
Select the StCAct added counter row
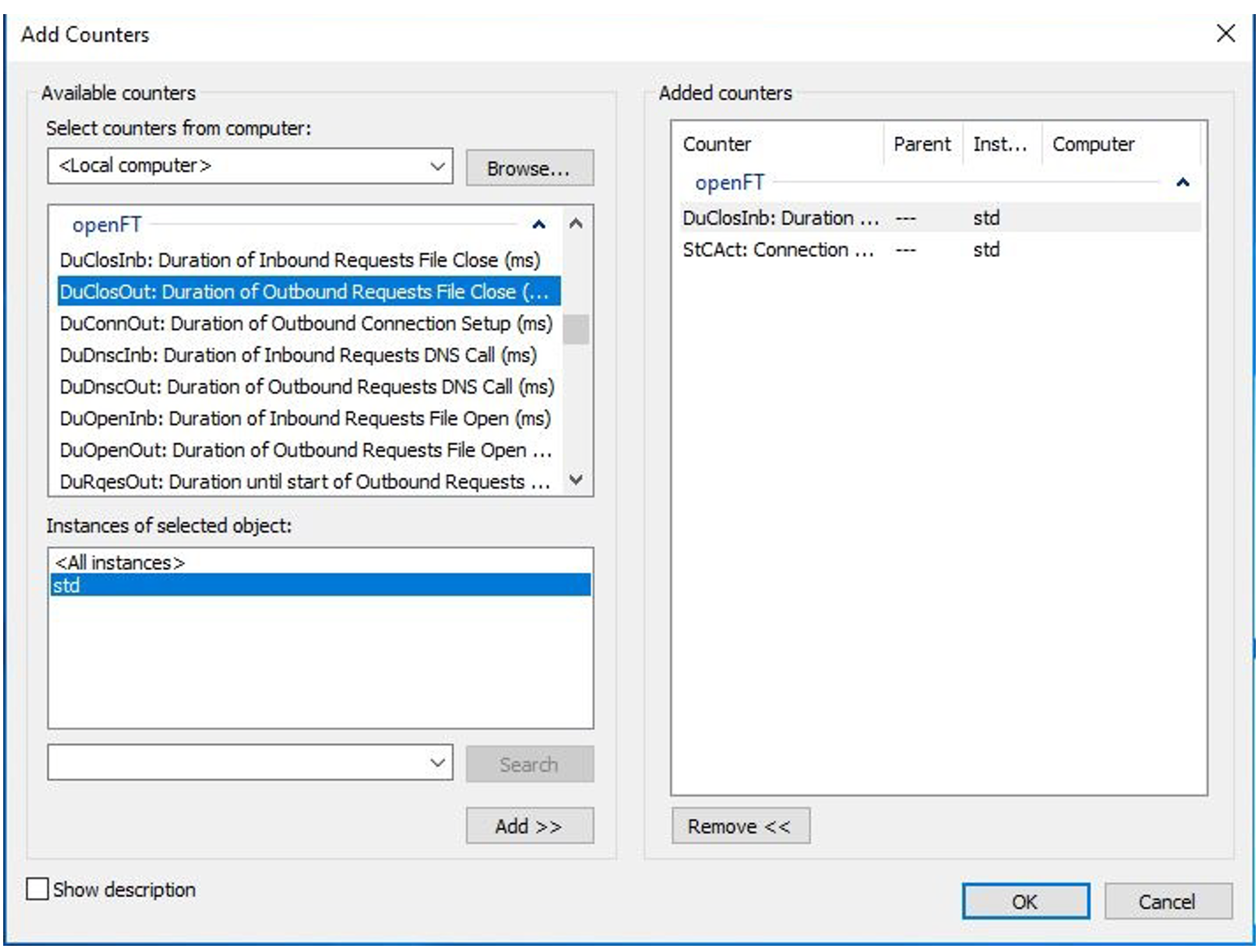[778, 250]
